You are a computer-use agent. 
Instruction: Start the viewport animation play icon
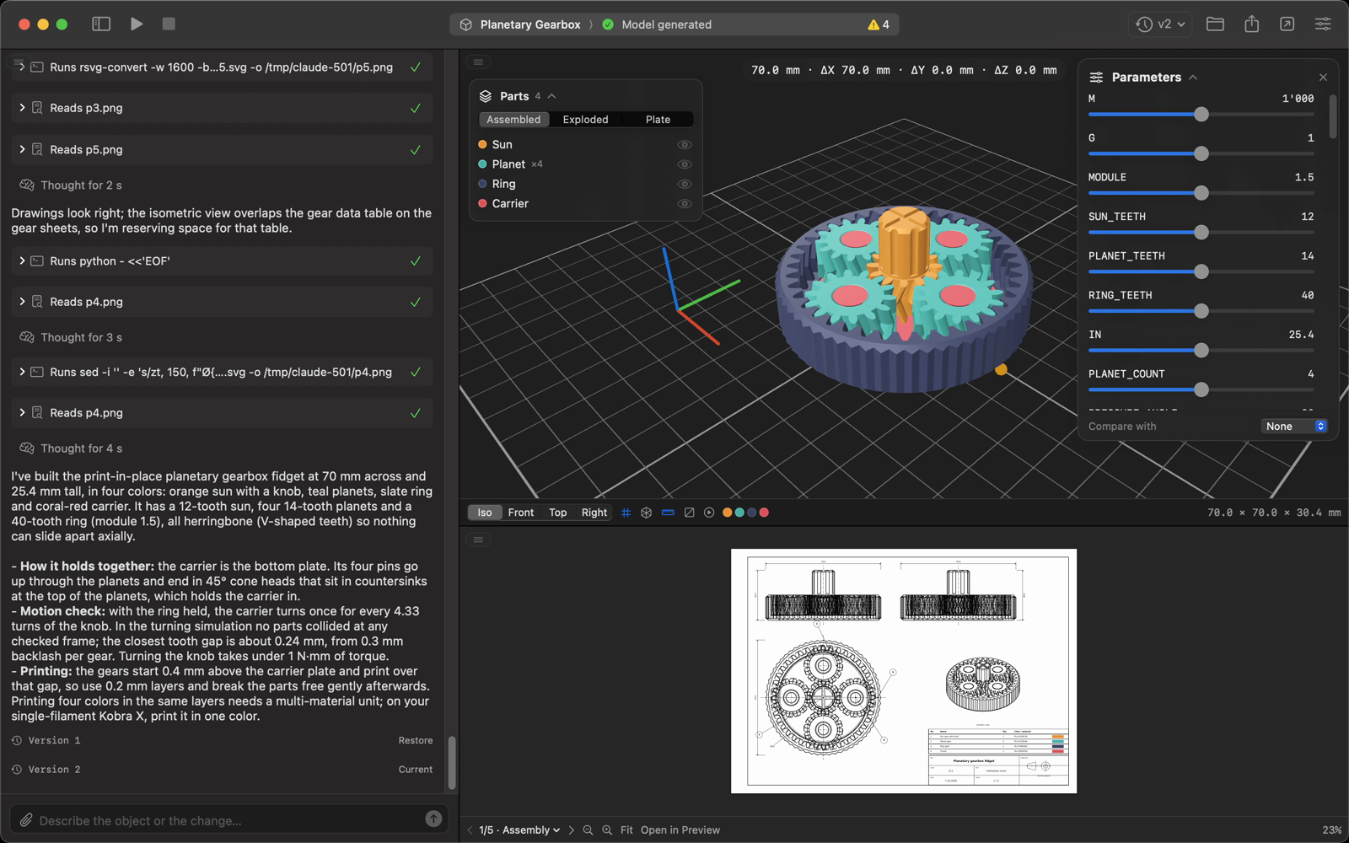tap(709, 513)
